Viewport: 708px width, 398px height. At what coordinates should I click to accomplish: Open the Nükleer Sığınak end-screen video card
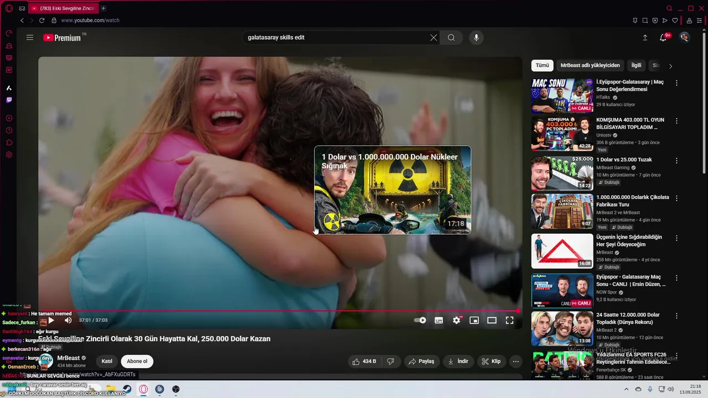tap(393, 190)
